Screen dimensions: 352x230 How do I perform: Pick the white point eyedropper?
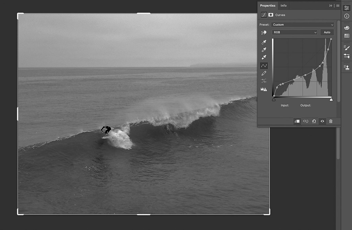264,57
